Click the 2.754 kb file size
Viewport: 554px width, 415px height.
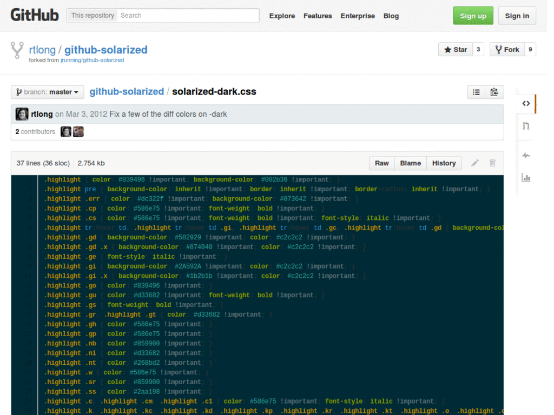91,163
